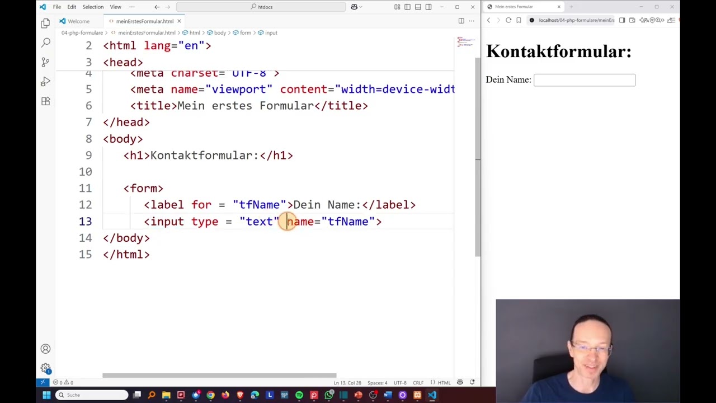Open Firefox from the taskbar
The image size is (716, 403).
pos(225,395)
